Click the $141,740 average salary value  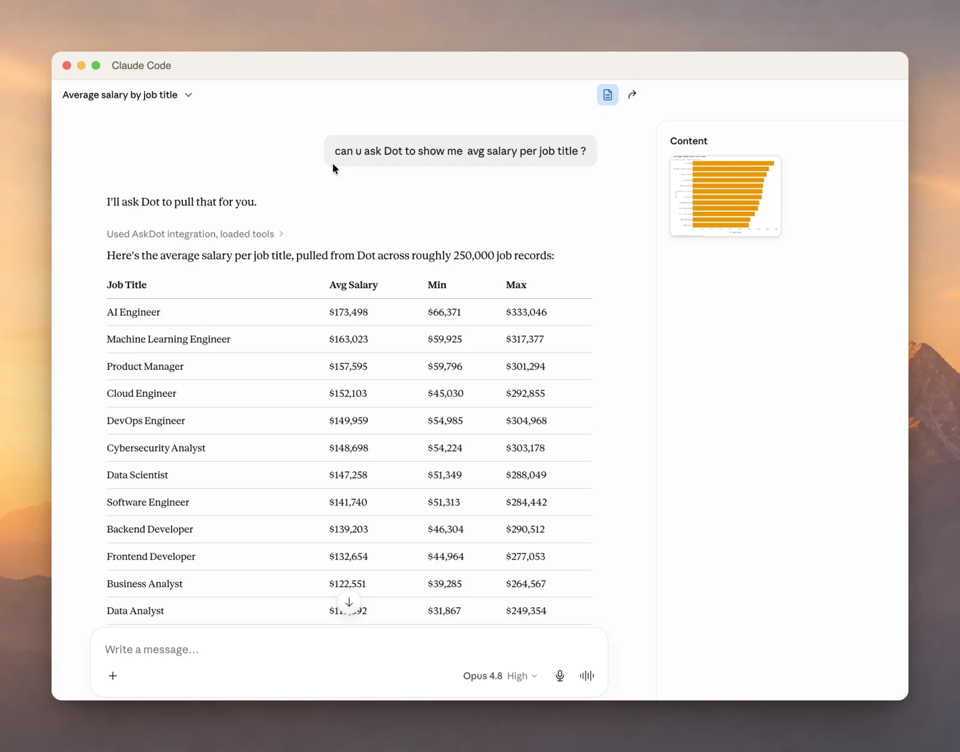click(x=348, y=502)
